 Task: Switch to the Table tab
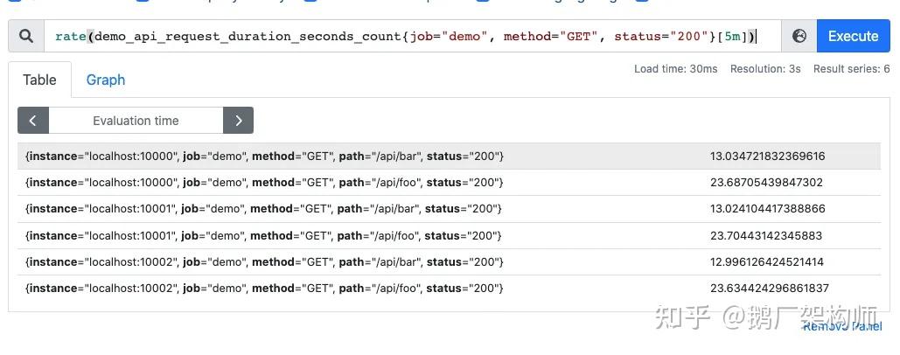[x=39, y=80]
